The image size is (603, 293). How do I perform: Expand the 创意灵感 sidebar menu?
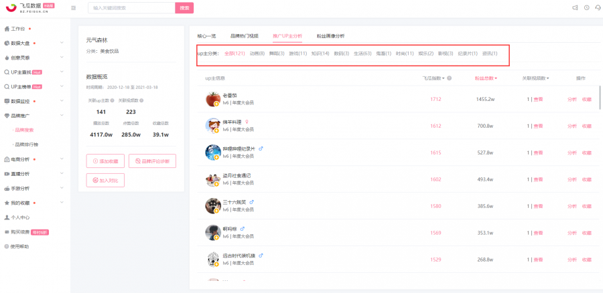tap(62, 58)
